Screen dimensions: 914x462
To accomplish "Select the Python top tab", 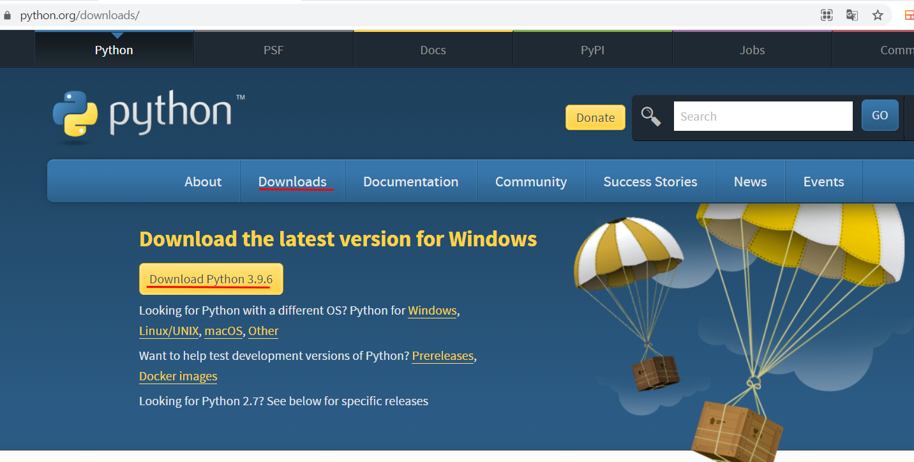I will point(114,50).
